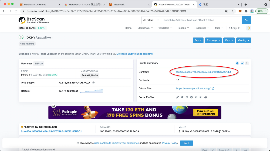
Task: Click the BNB price $346.46 badge
Action: point(32,28)
